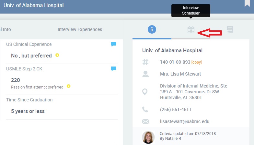
Task: Click email lisastewart@uabmc.edu
Action: pyautogui.click(x=185, y=121)
